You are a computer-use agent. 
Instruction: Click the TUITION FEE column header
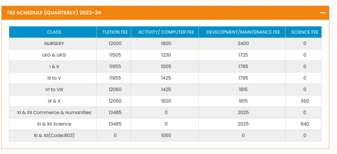(x=115, y=32)
